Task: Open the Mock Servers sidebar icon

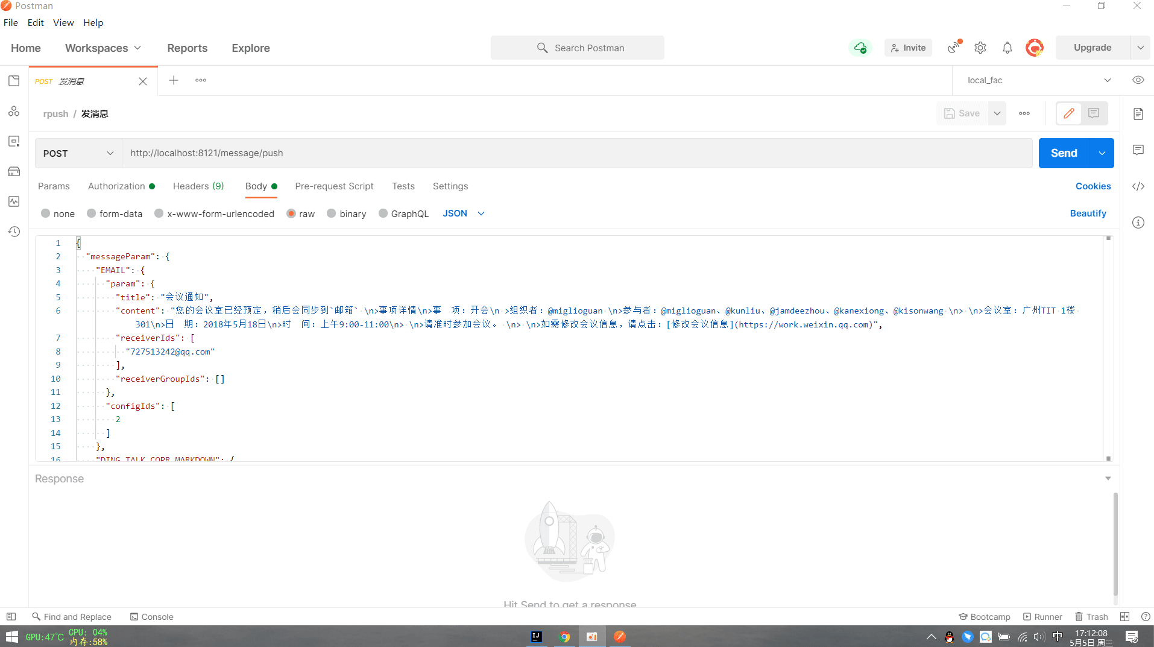Action: 14,171
